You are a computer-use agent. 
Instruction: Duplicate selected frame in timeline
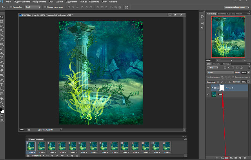pos(72,156)
